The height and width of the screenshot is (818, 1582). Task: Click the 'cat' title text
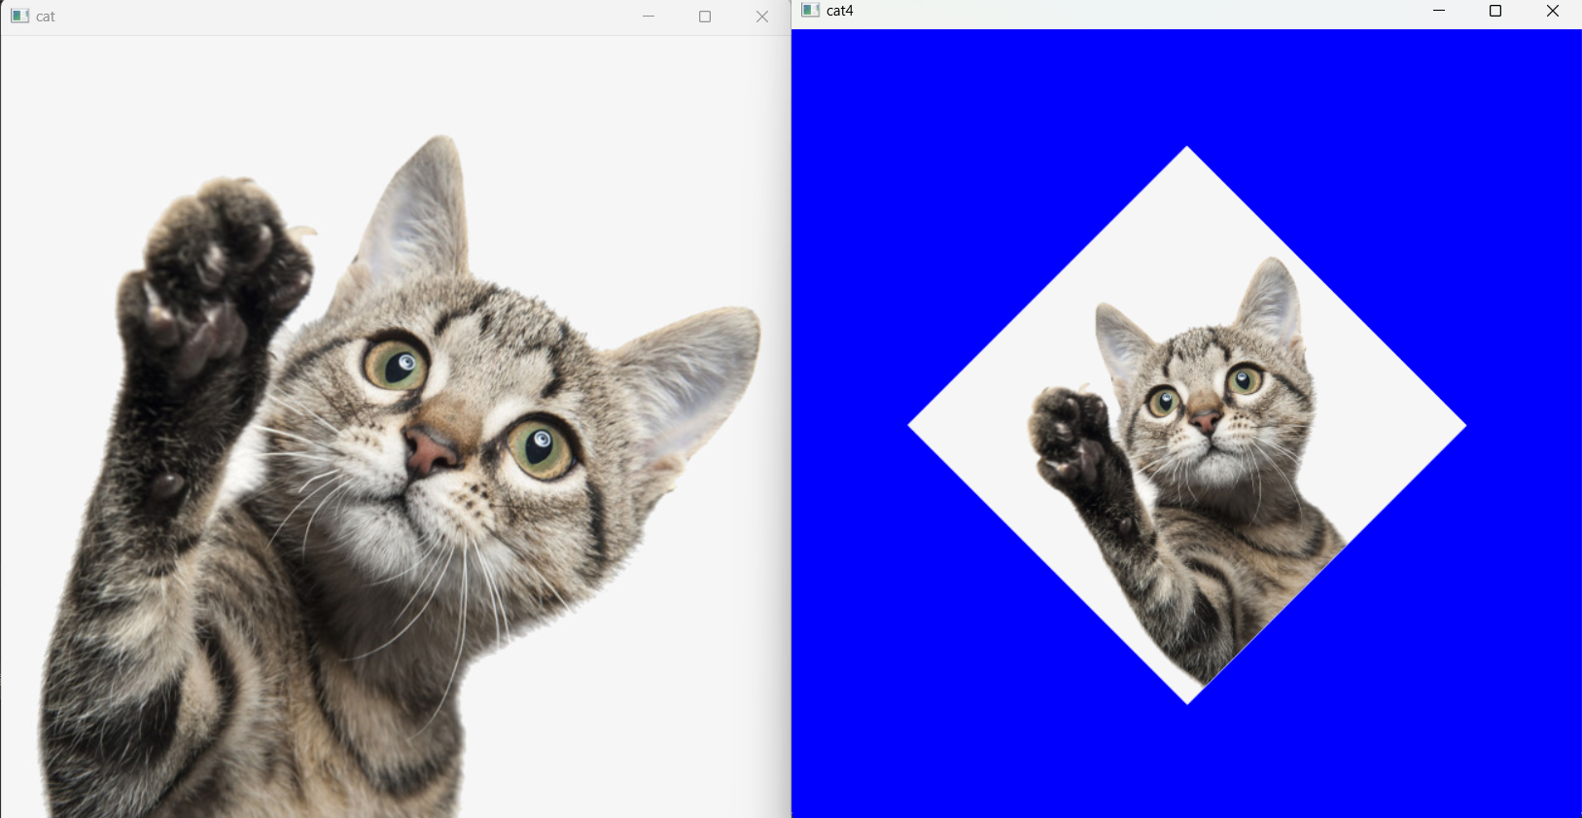46,17
